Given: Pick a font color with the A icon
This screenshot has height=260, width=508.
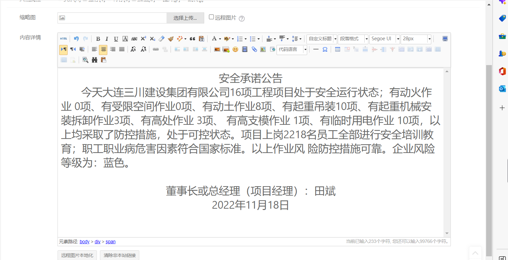Looking at the screenshot, I should [x=214, y=39].
